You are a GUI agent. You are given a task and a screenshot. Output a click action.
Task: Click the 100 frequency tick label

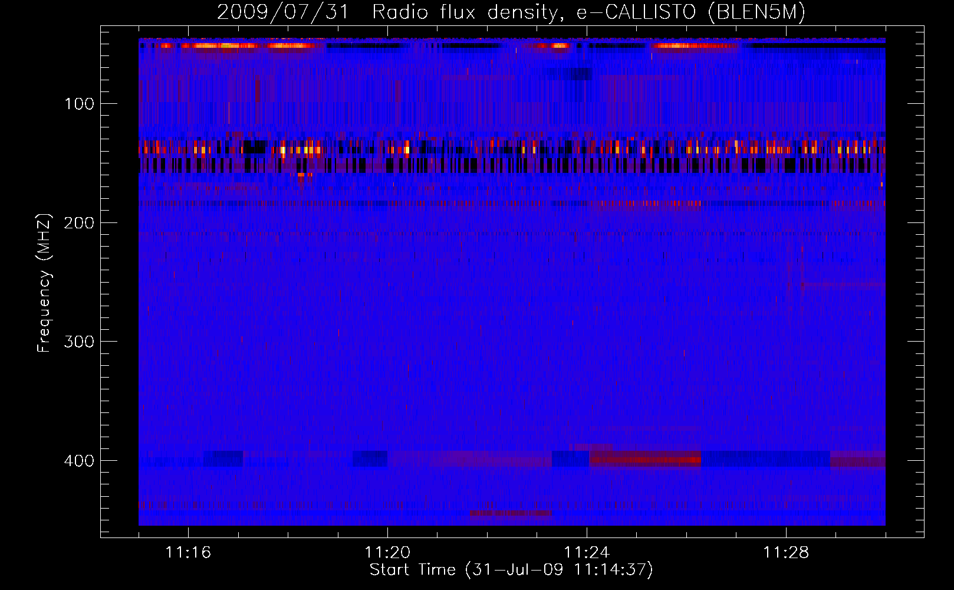point(79,104)
